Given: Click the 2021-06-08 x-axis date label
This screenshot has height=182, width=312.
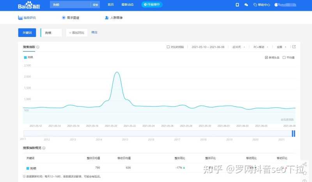Looking at the screenshot, I should coord(289,126).
